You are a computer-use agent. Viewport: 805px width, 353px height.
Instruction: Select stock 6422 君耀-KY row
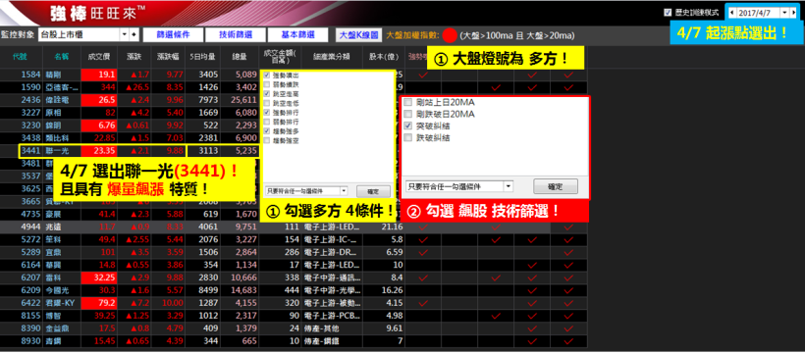click(x=295, y=303)
